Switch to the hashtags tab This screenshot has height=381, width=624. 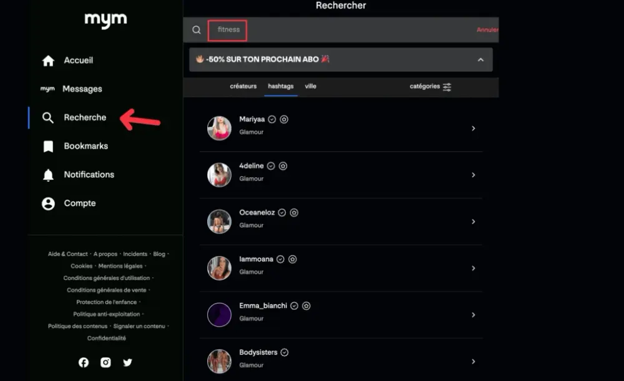(281, 86)
